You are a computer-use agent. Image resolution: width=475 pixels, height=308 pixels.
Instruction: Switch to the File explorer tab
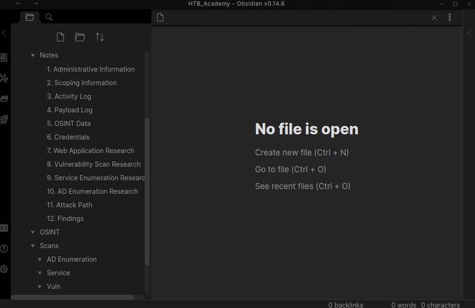coord(30,17)
